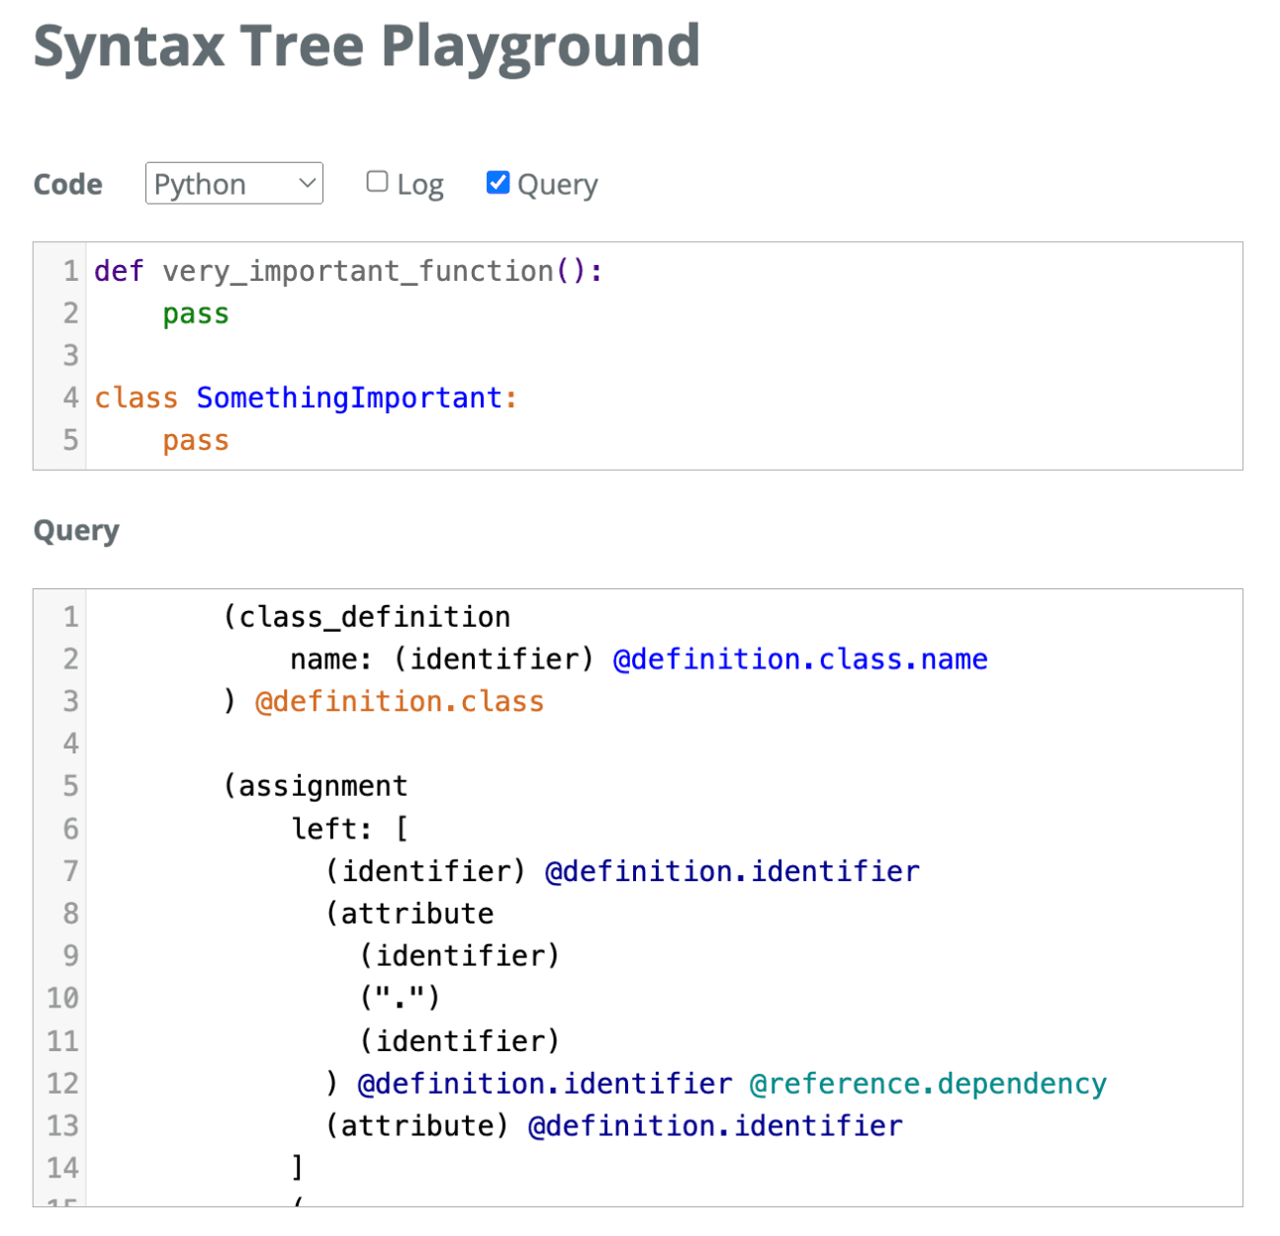Click the Syntax Tree Playground heading

point(367,46)
